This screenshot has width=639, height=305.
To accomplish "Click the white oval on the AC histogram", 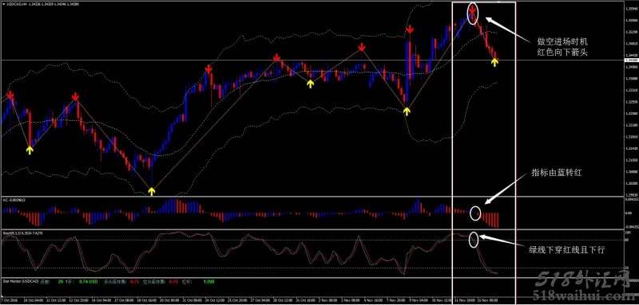I will tap(475, 213).
